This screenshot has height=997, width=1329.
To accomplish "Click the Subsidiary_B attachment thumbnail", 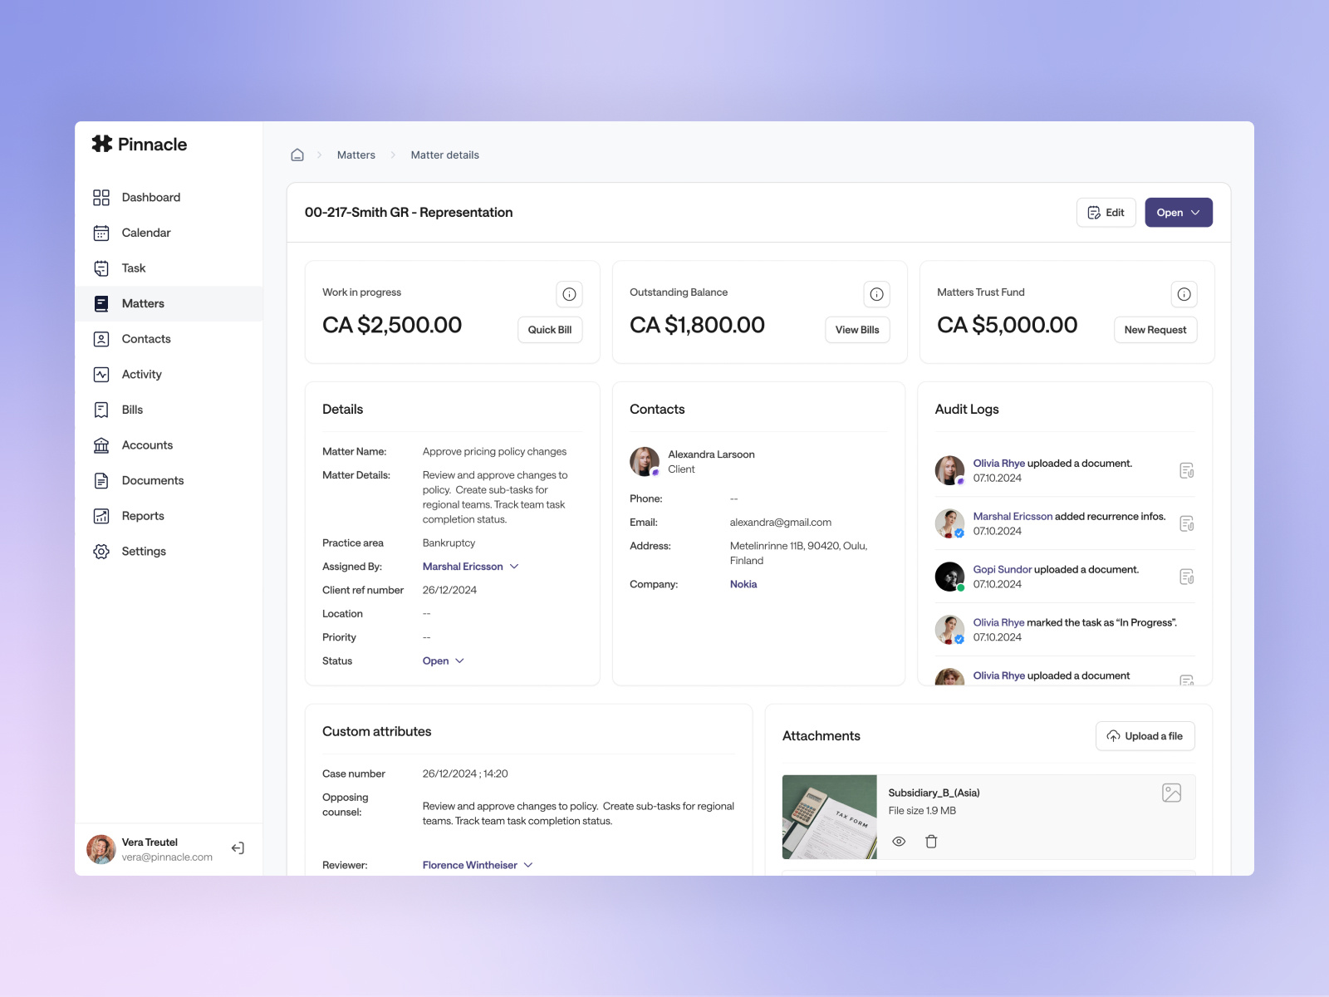I will coord(828,817).
